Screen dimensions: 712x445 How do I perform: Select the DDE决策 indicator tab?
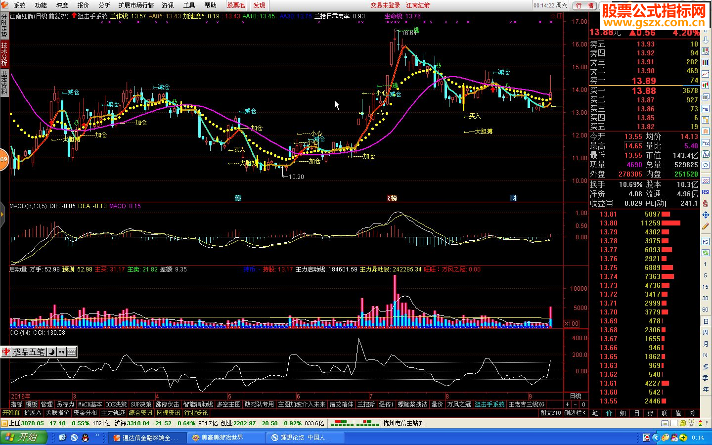point(117,404)
